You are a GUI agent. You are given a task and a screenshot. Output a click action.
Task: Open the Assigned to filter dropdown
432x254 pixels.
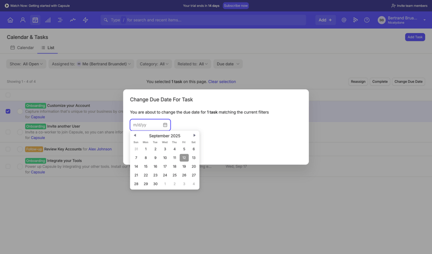pos(91,64)
